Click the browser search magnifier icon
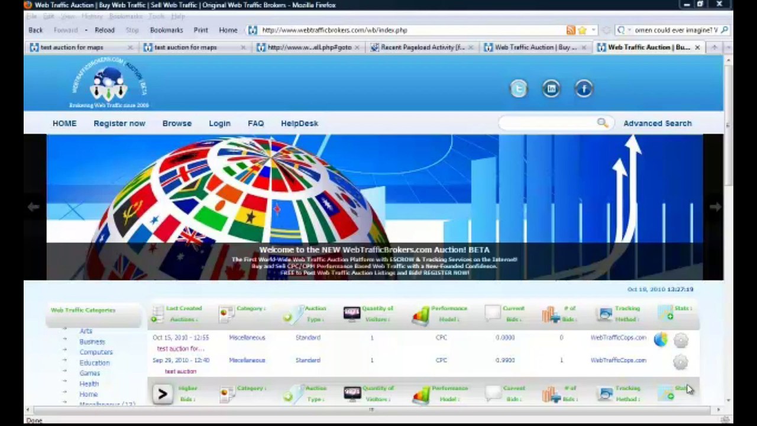 click(724, 30)
